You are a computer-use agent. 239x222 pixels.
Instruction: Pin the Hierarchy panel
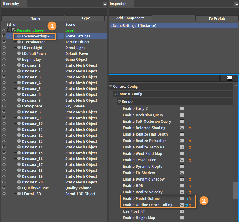point(105,4)
